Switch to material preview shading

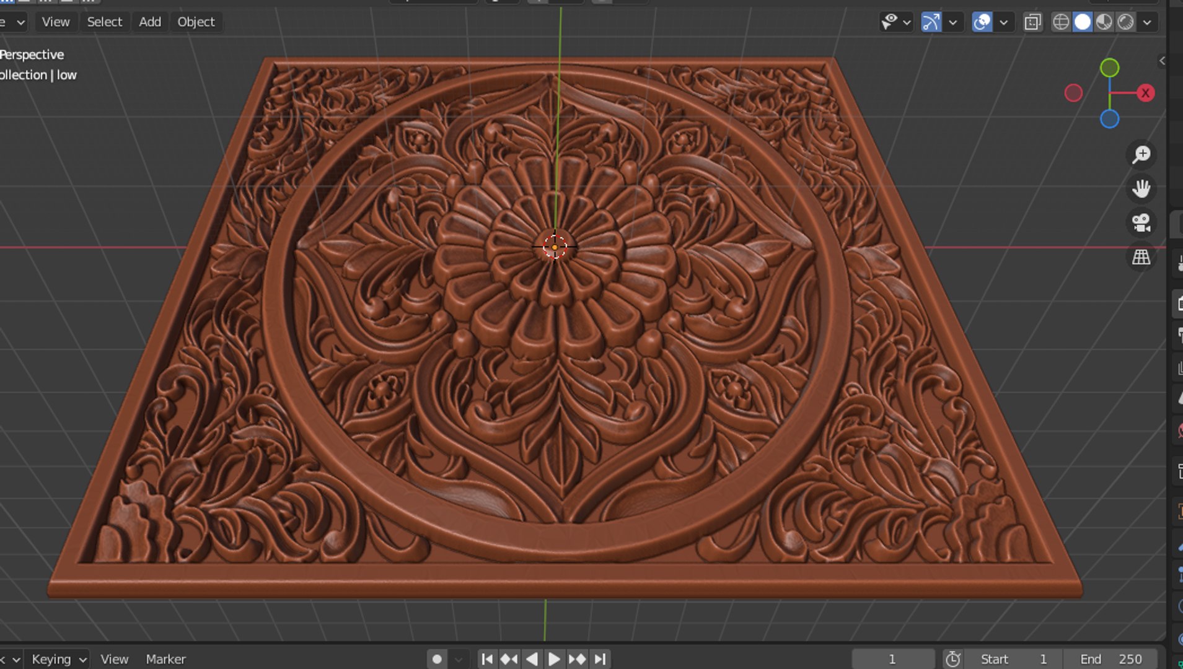pos(1104,22)
